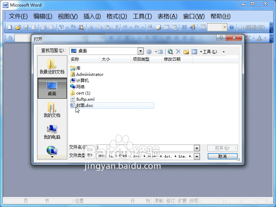The image size is (276, 207).
Task: Click the Create New Folder icon in dialog
Action: click(x=186, y=51)
